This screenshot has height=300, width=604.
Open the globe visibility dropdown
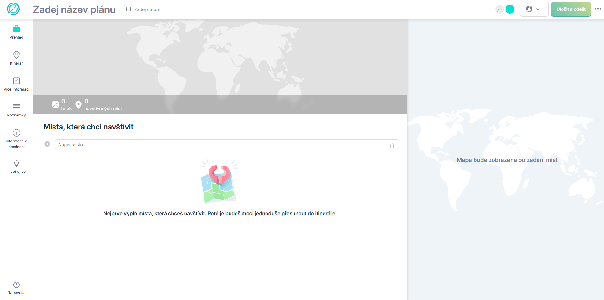(x=534, y=9)
